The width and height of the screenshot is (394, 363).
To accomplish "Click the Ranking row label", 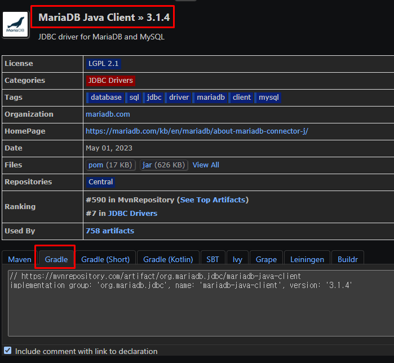I will 20,207.
